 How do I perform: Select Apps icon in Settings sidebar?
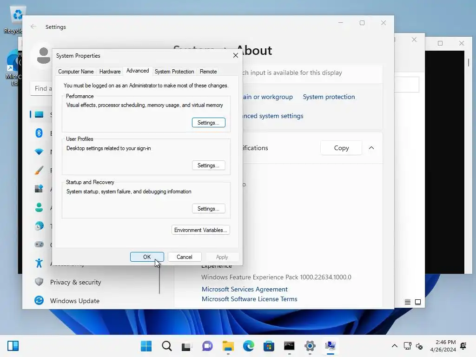pos(39,189)
